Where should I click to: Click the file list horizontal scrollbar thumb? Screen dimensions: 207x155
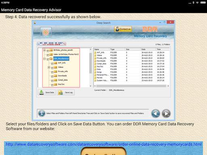[x=131, y=86]
